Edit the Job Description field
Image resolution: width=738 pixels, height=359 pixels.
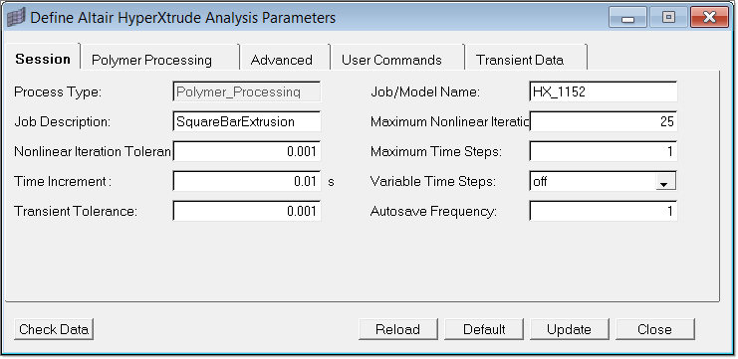[247, 121]
